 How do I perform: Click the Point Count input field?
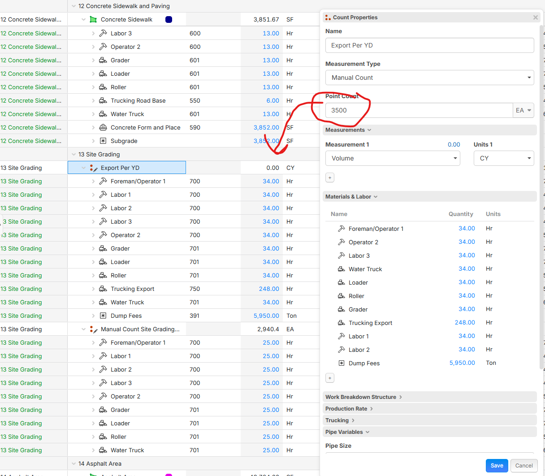tap(419, 110)
